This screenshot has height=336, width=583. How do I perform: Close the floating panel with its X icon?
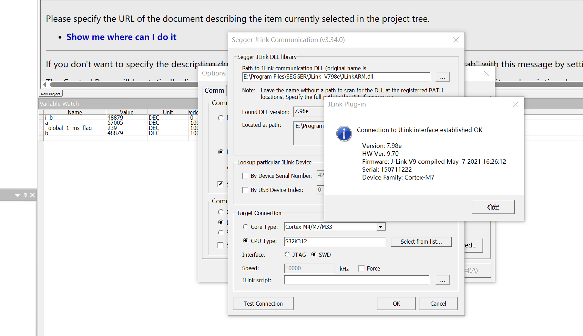[x=32, y=195]
